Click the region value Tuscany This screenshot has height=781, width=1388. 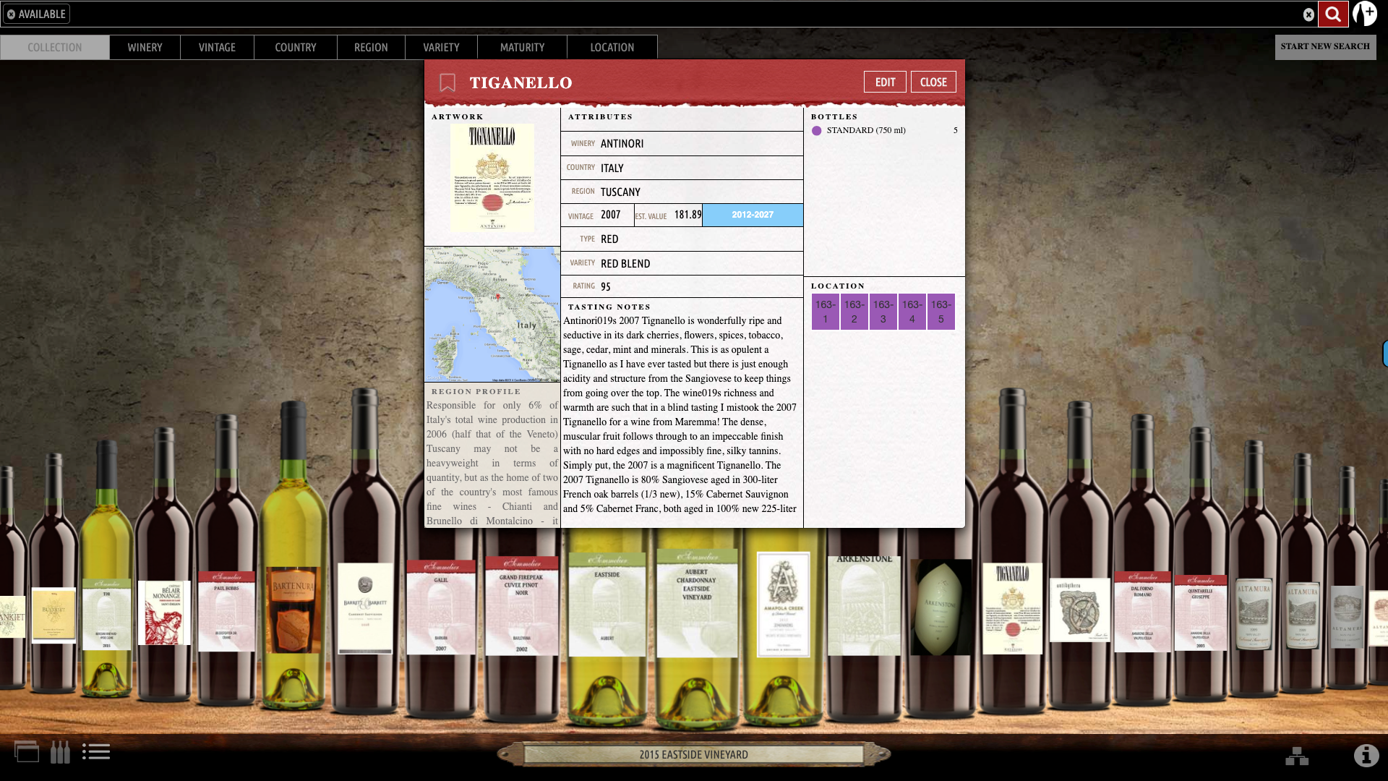[x=620, y=192]
